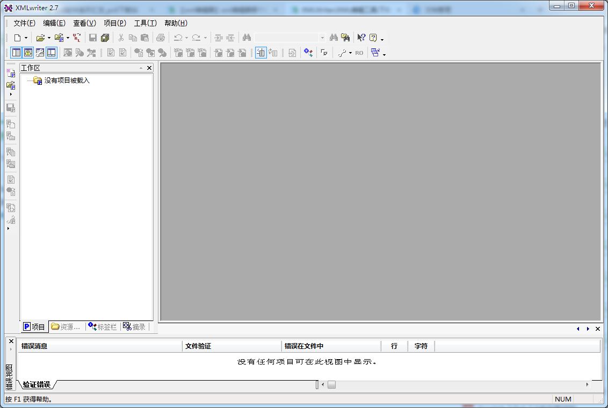Click the print icon
The image size is (608, 408).
point(161,38)
